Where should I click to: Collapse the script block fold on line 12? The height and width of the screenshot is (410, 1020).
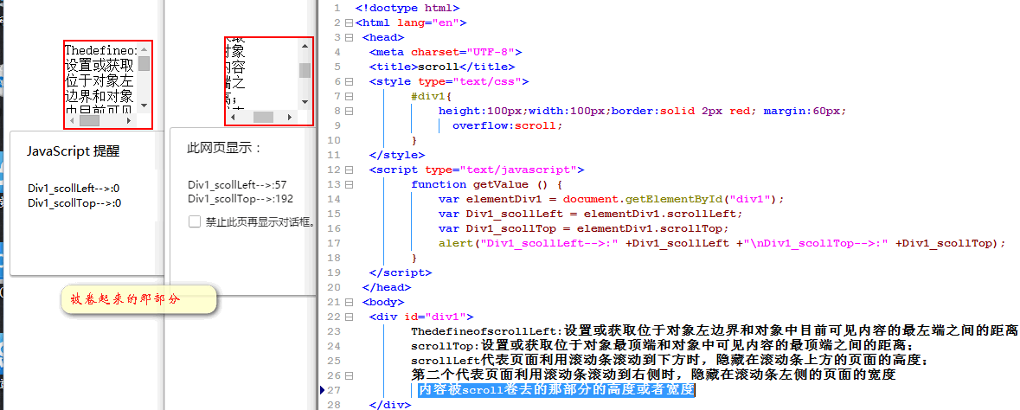click(x=350, y=170)
